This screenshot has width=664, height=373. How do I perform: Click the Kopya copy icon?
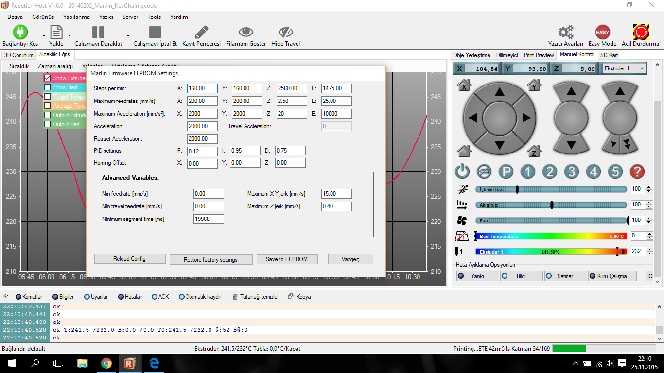click(292, 297)
